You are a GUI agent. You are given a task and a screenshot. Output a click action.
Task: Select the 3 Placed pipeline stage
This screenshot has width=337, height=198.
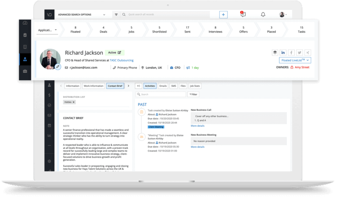pos(272,30)
